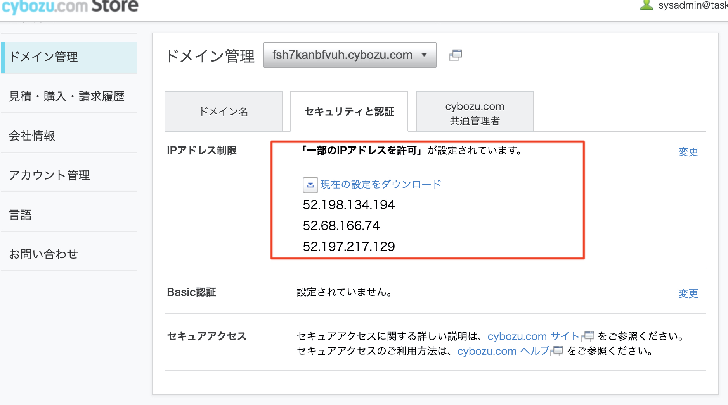
Task: Open the cybozu.com 共通管理者 tab
Action: point(475,113)
